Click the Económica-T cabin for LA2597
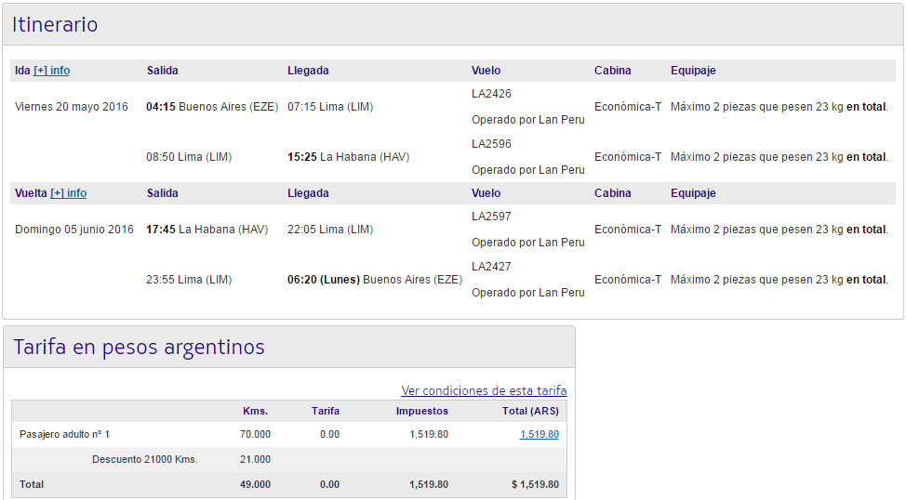The image size is (906, 500). pyautogui.click(x=628, y=230)
